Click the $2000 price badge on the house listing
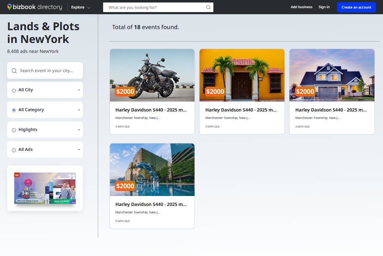This screenshot has width=383, height=256. 305,92
